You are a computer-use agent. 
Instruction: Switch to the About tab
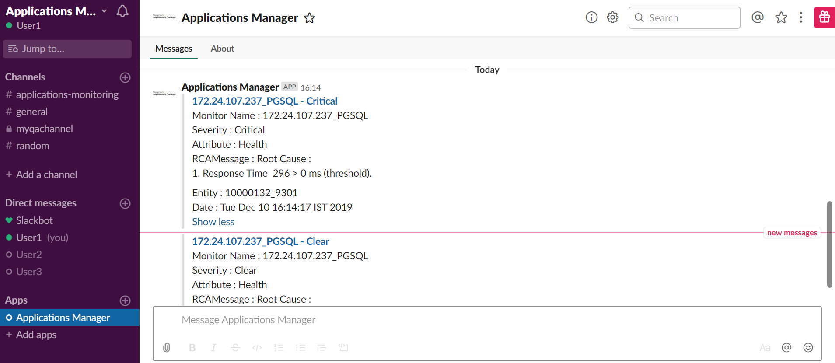pos(222,49)
